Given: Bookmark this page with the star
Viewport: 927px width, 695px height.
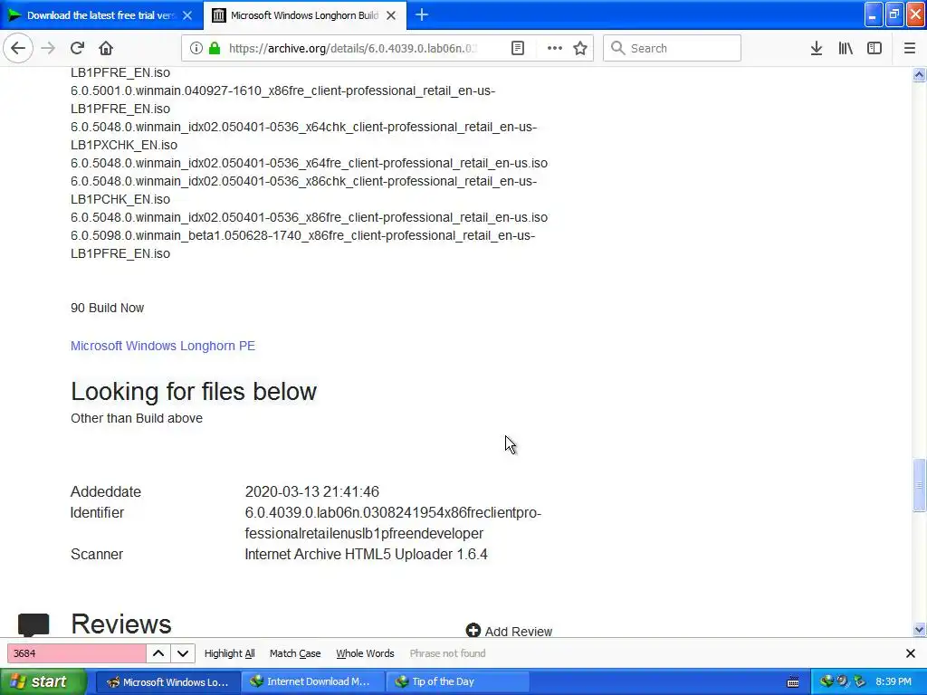Looking at the screenshot, I should click(x=580, y=48).
